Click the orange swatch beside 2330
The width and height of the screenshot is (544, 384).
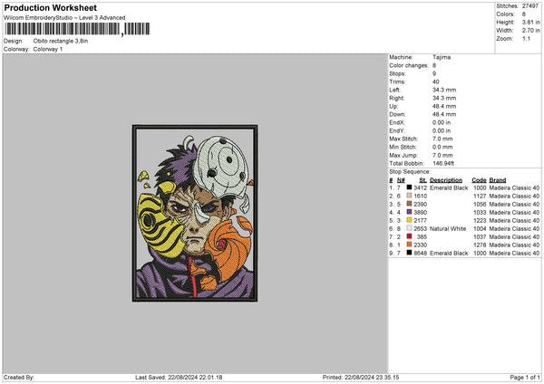[410, 245]
